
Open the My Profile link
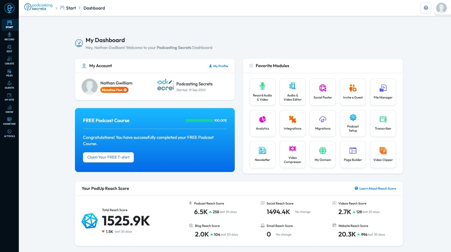click(218, 66)
